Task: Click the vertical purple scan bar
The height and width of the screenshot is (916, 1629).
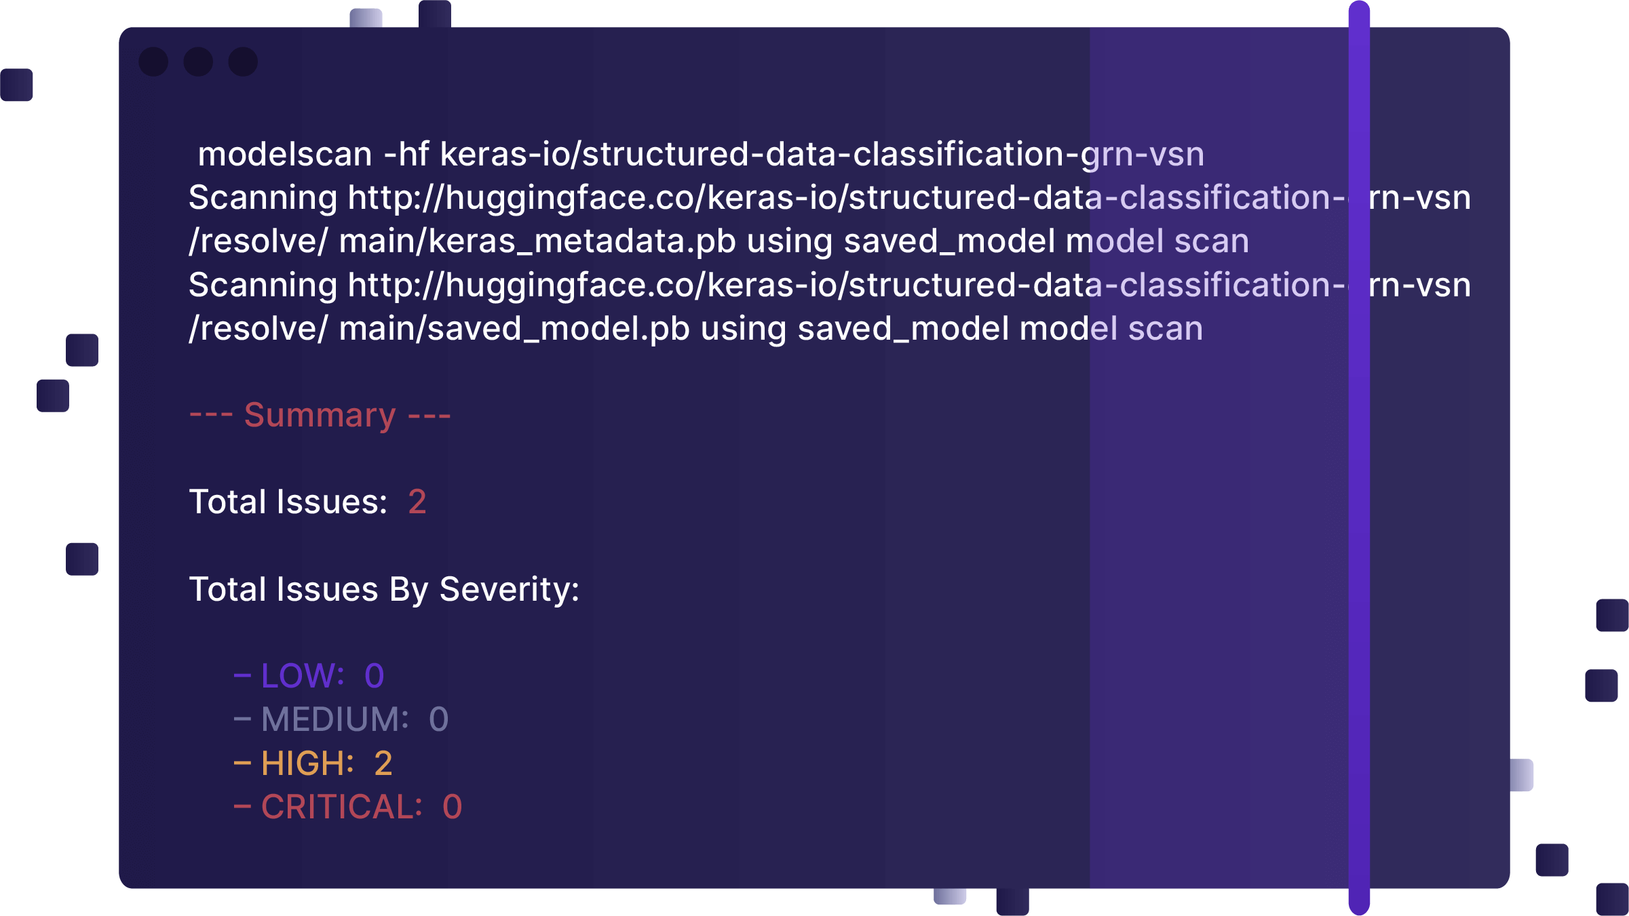Action: click(x=1359, y=458)
